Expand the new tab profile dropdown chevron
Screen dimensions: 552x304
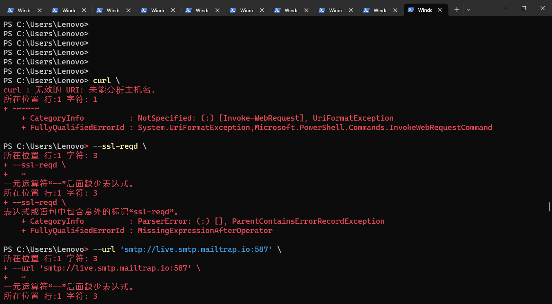pos(469,10)
